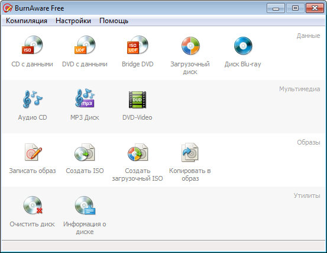Open the Компиляция menu
Screen dimensions: 327x253
[27, 21]
